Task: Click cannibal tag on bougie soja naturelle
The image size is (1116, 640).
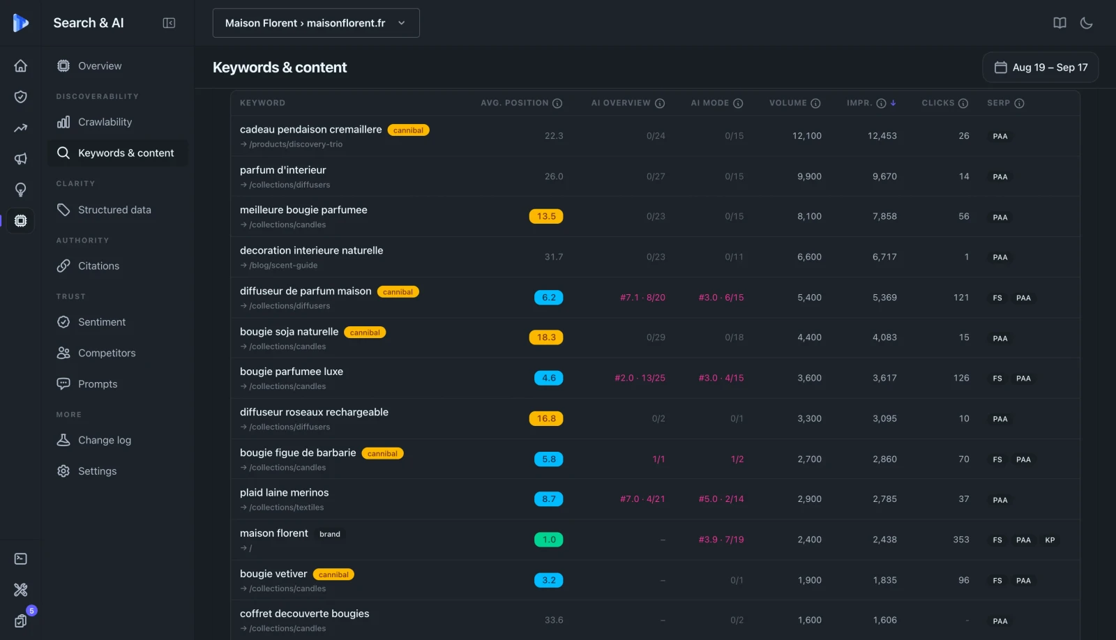Action: coord(365,333)
